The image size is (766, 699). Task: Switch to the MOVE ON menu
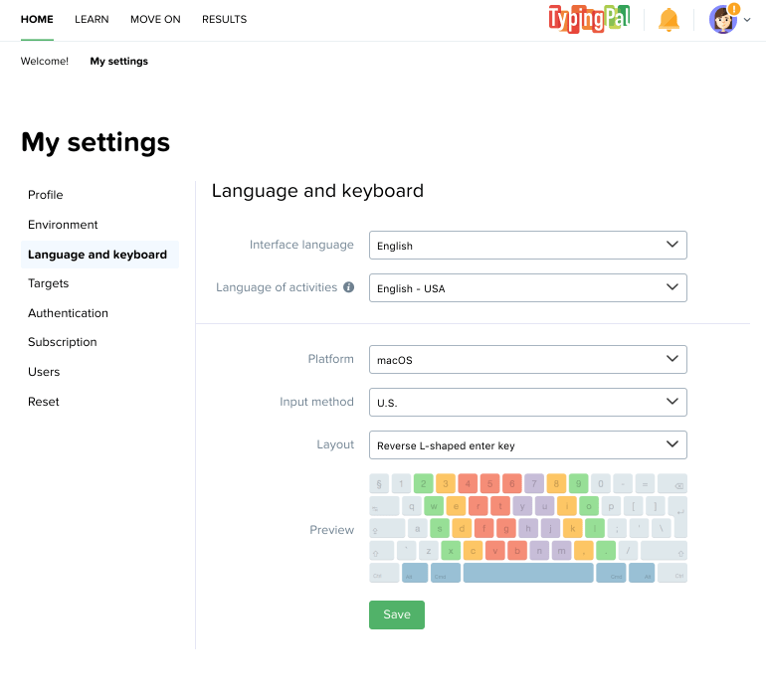click(155, 20)
